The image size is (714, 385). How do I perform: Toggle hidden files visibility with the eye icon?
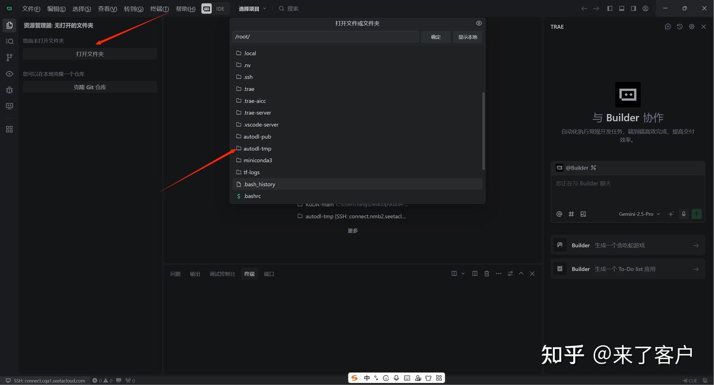(x=478, y=23)
